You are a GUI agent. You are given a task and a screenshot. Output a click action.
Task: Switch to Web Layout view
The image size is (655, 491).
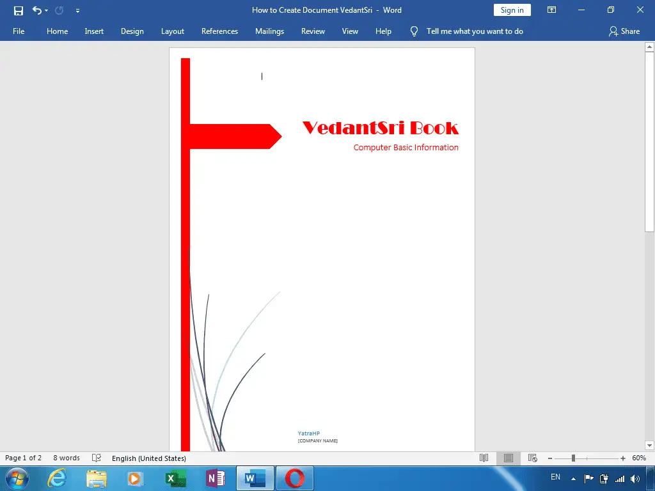point(533,458)
